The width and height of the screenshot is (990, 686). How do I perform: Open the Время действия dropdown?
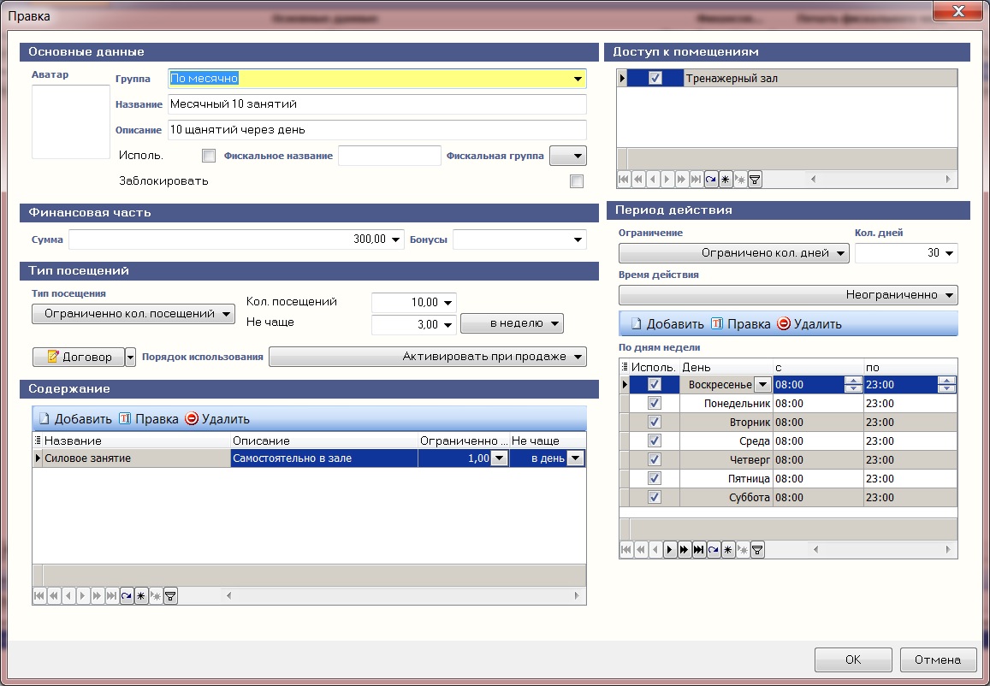948,296
